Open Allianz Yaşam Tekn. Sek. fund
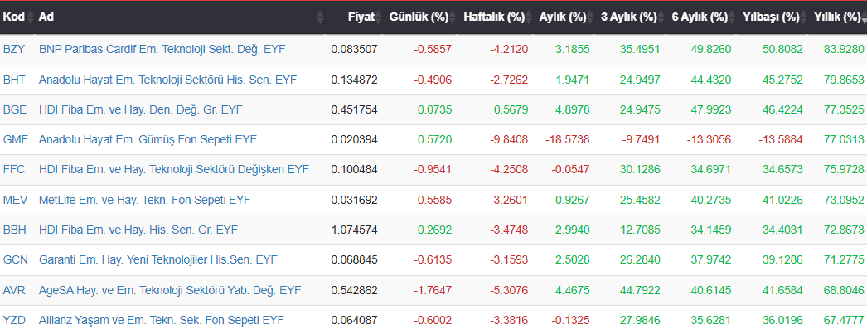 tap(161, 320)
